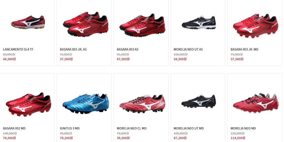Open the BASARA 003 AS shoe image

(x=142, y=25)
